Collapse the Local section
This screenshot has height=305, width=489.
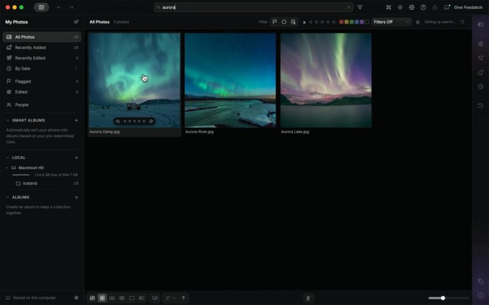8,158
